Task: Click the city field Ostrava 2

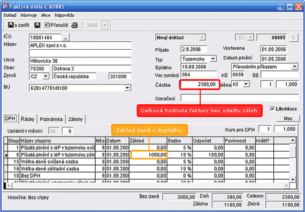Action: [92, 69]
